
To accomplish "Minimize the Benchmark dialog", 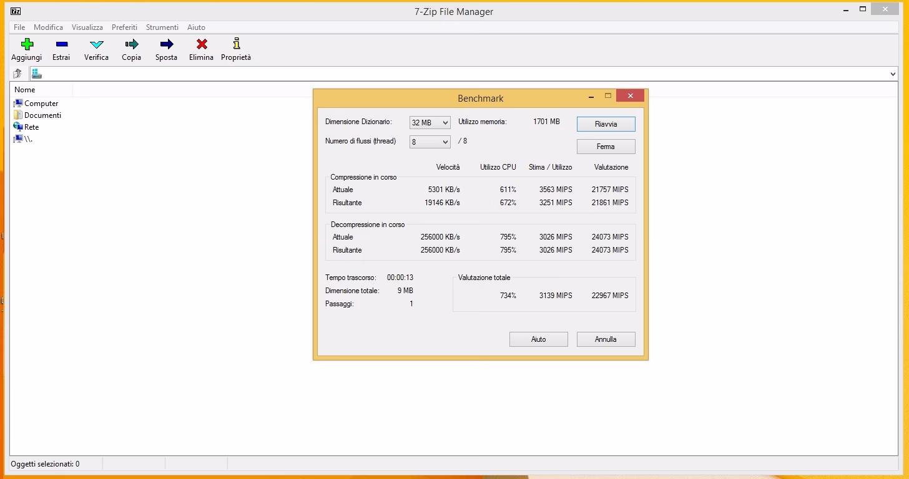I will [591, 97].
